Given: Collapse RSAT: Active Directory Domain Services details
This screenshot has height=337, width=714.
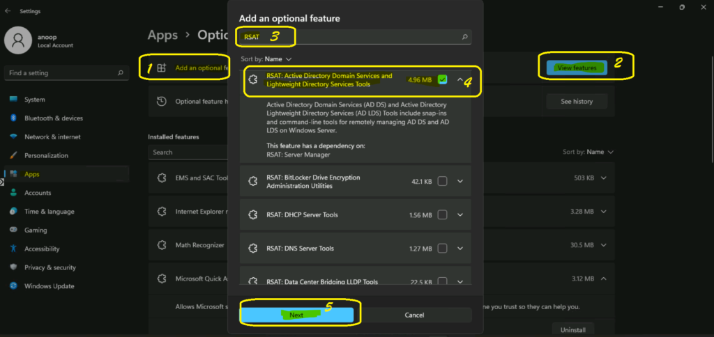Looking at the screenshot, I should [x=460, y=80].
